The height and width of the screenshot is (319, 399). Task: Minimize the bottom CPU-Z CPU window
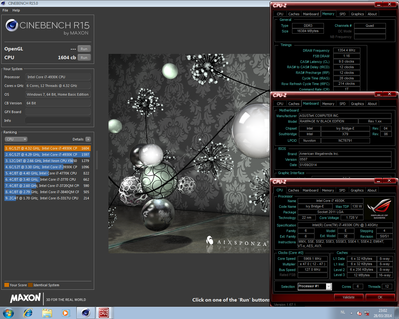[x=378, y=181]
